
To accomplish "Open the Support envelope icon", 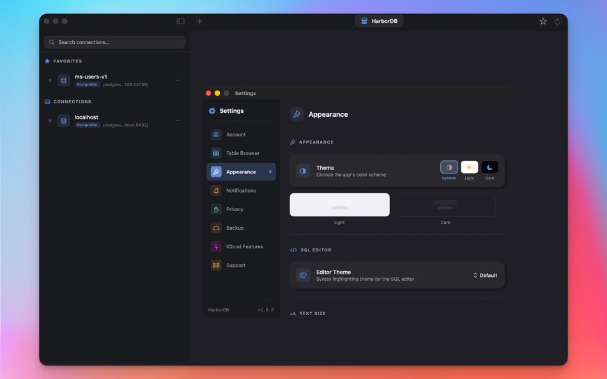I will coord(217,265).
